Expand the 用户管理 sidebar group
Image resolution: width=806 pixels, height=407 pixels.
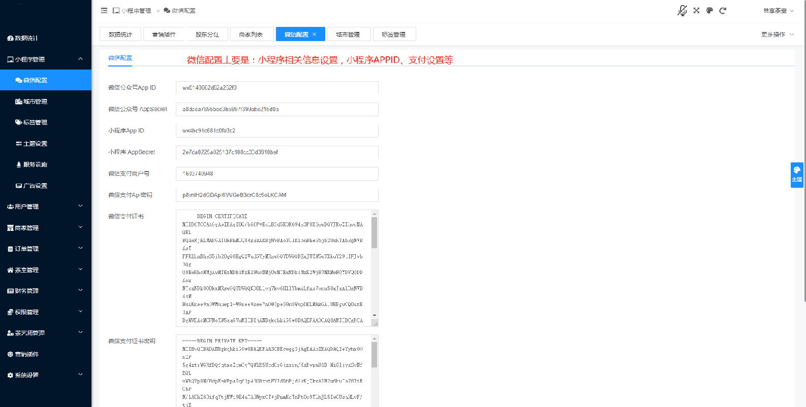click(46, 207)
